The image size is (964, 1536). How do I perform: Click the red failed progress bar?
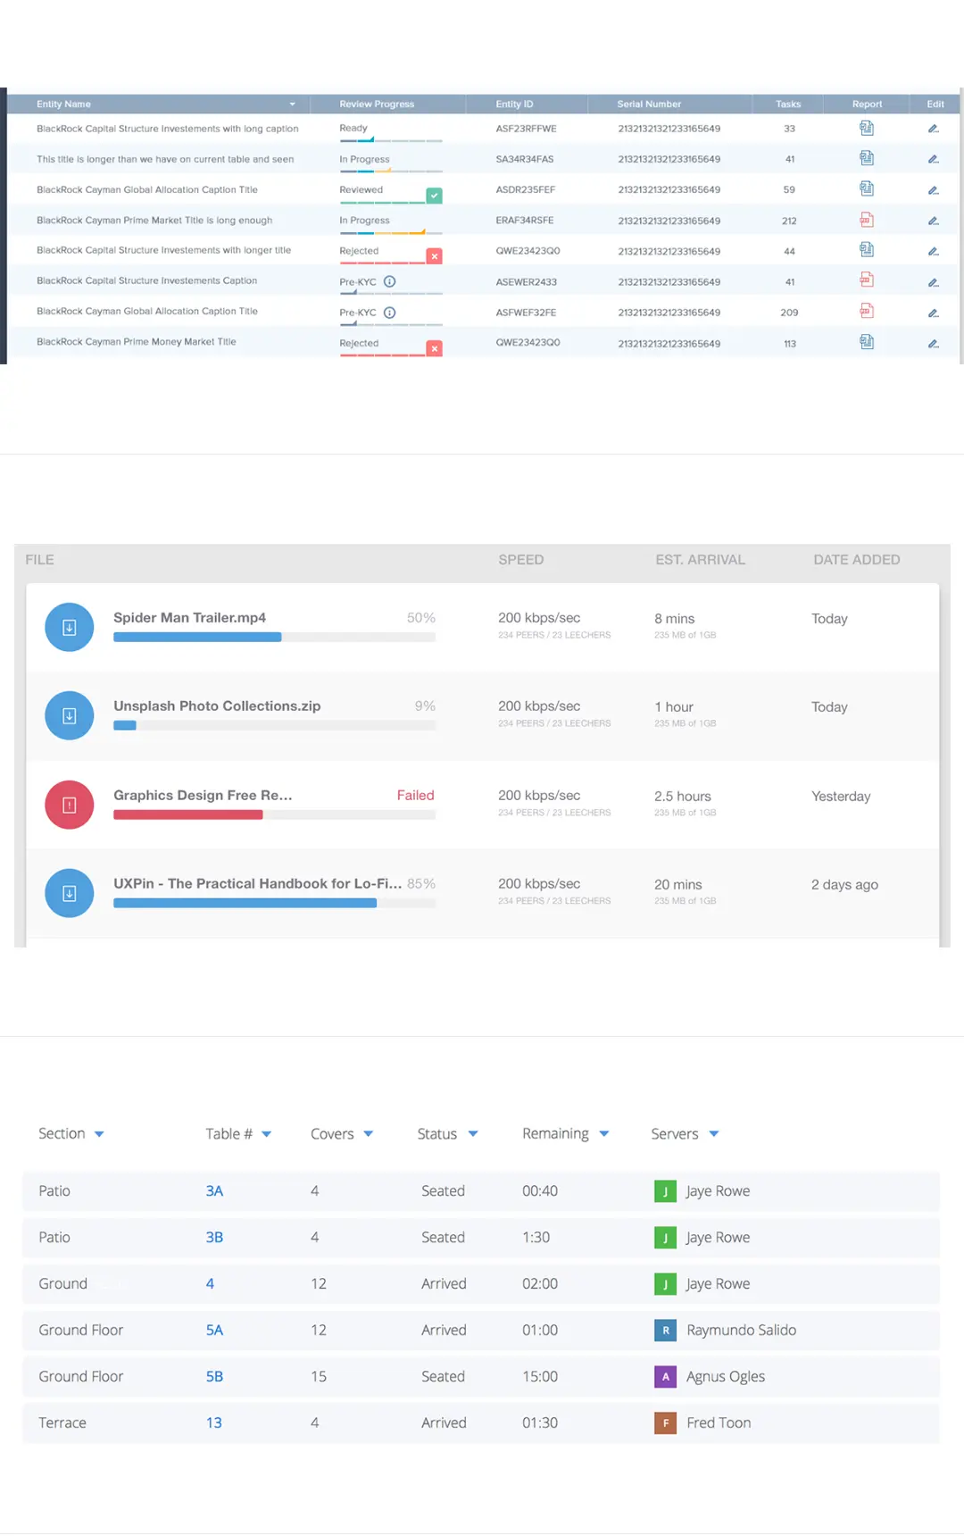click(274, 815)
